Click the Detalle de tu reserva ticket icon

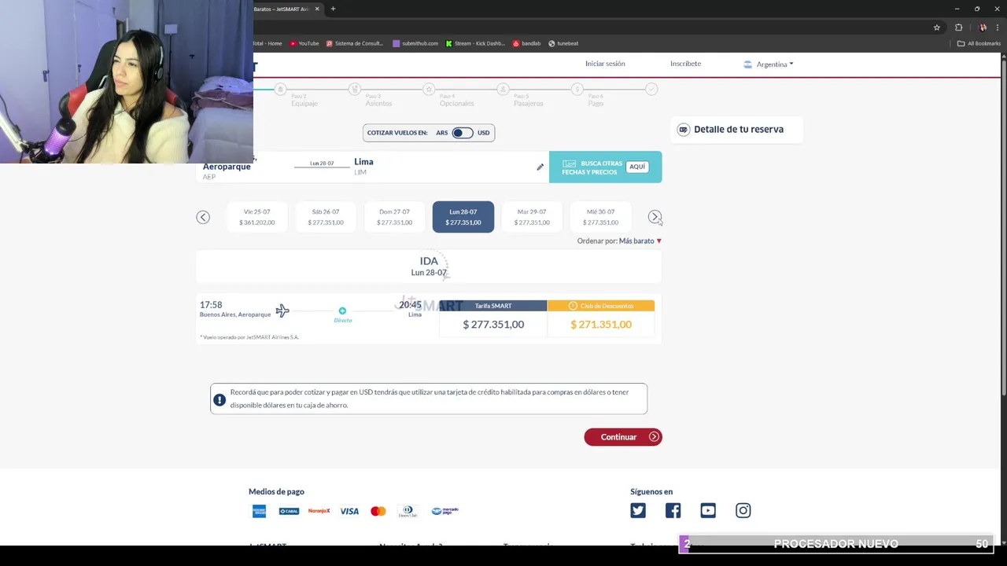pyautogui.click(x=684, y=130)
